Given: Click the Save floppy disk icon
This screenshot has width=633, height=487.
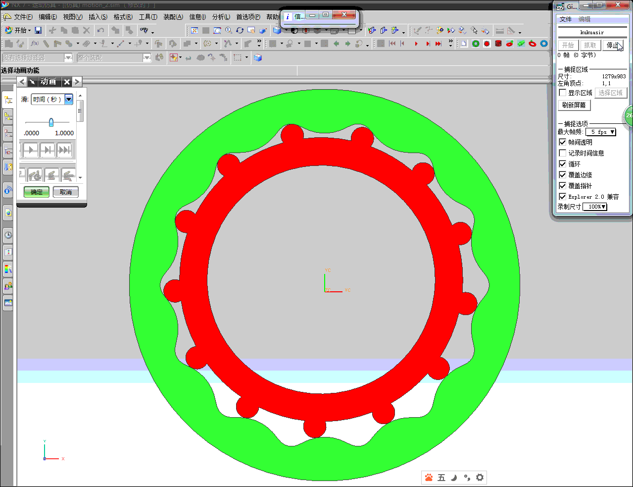Looking at the screenshot, I should (38, 30).
